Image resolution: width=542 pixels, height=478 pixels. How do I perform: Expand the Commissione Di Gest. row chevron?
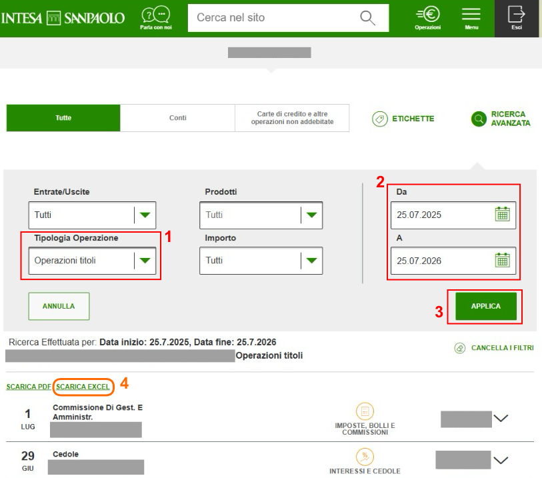(501, 418)
